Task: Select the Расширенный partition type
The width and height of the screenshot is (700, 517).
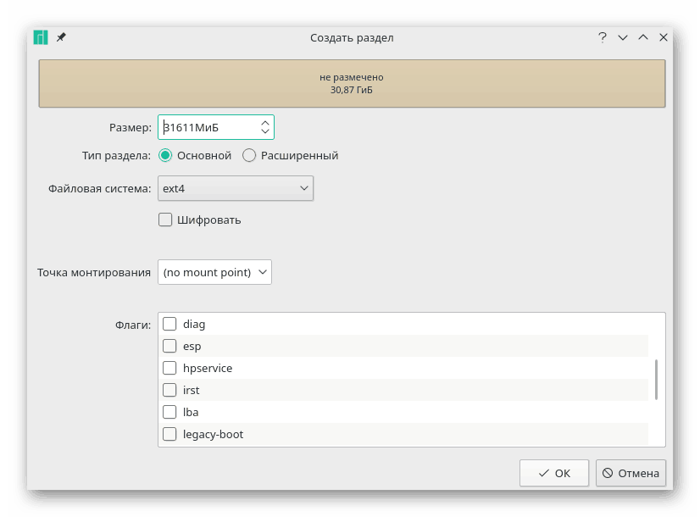Action: coord(249,155)
